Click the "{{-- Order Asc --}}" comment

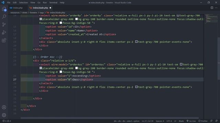point(47,57)
